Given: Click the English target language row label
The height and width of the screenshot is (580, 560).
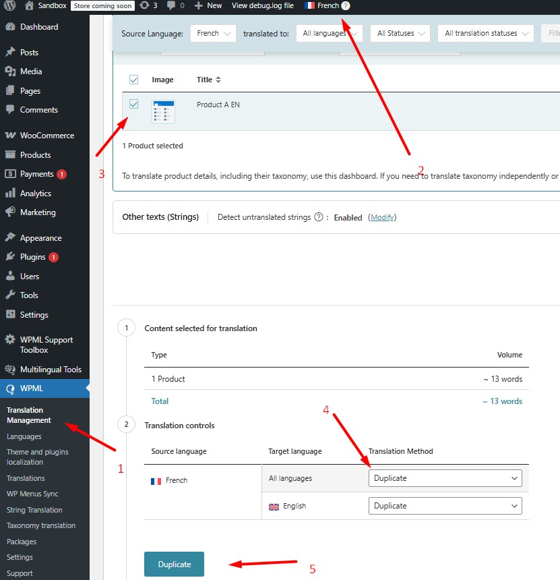Looking at the screenshot, I should click(x=294, y=506).
